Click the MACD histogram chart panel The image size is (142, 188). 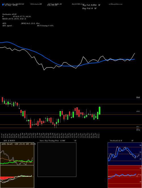(x=17, y=177)
